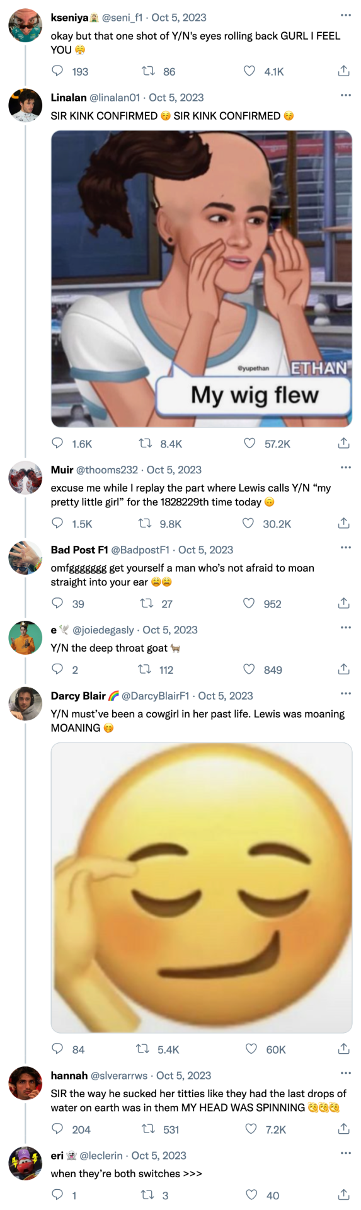The height and width of the screenshot is (1210, 361).
Task: Share Bad Post F1's tweet
Action: (x=343, y=603)
